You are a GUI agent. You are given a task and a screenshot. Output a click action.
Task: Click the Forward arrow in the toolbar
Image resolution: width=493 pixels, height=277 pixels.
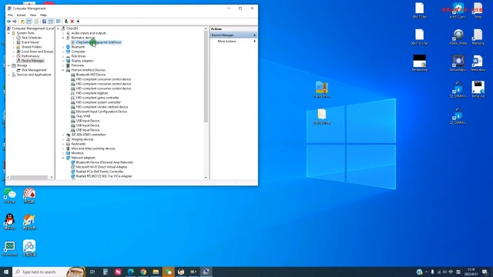pyautogui.click(x=15, y=22)
